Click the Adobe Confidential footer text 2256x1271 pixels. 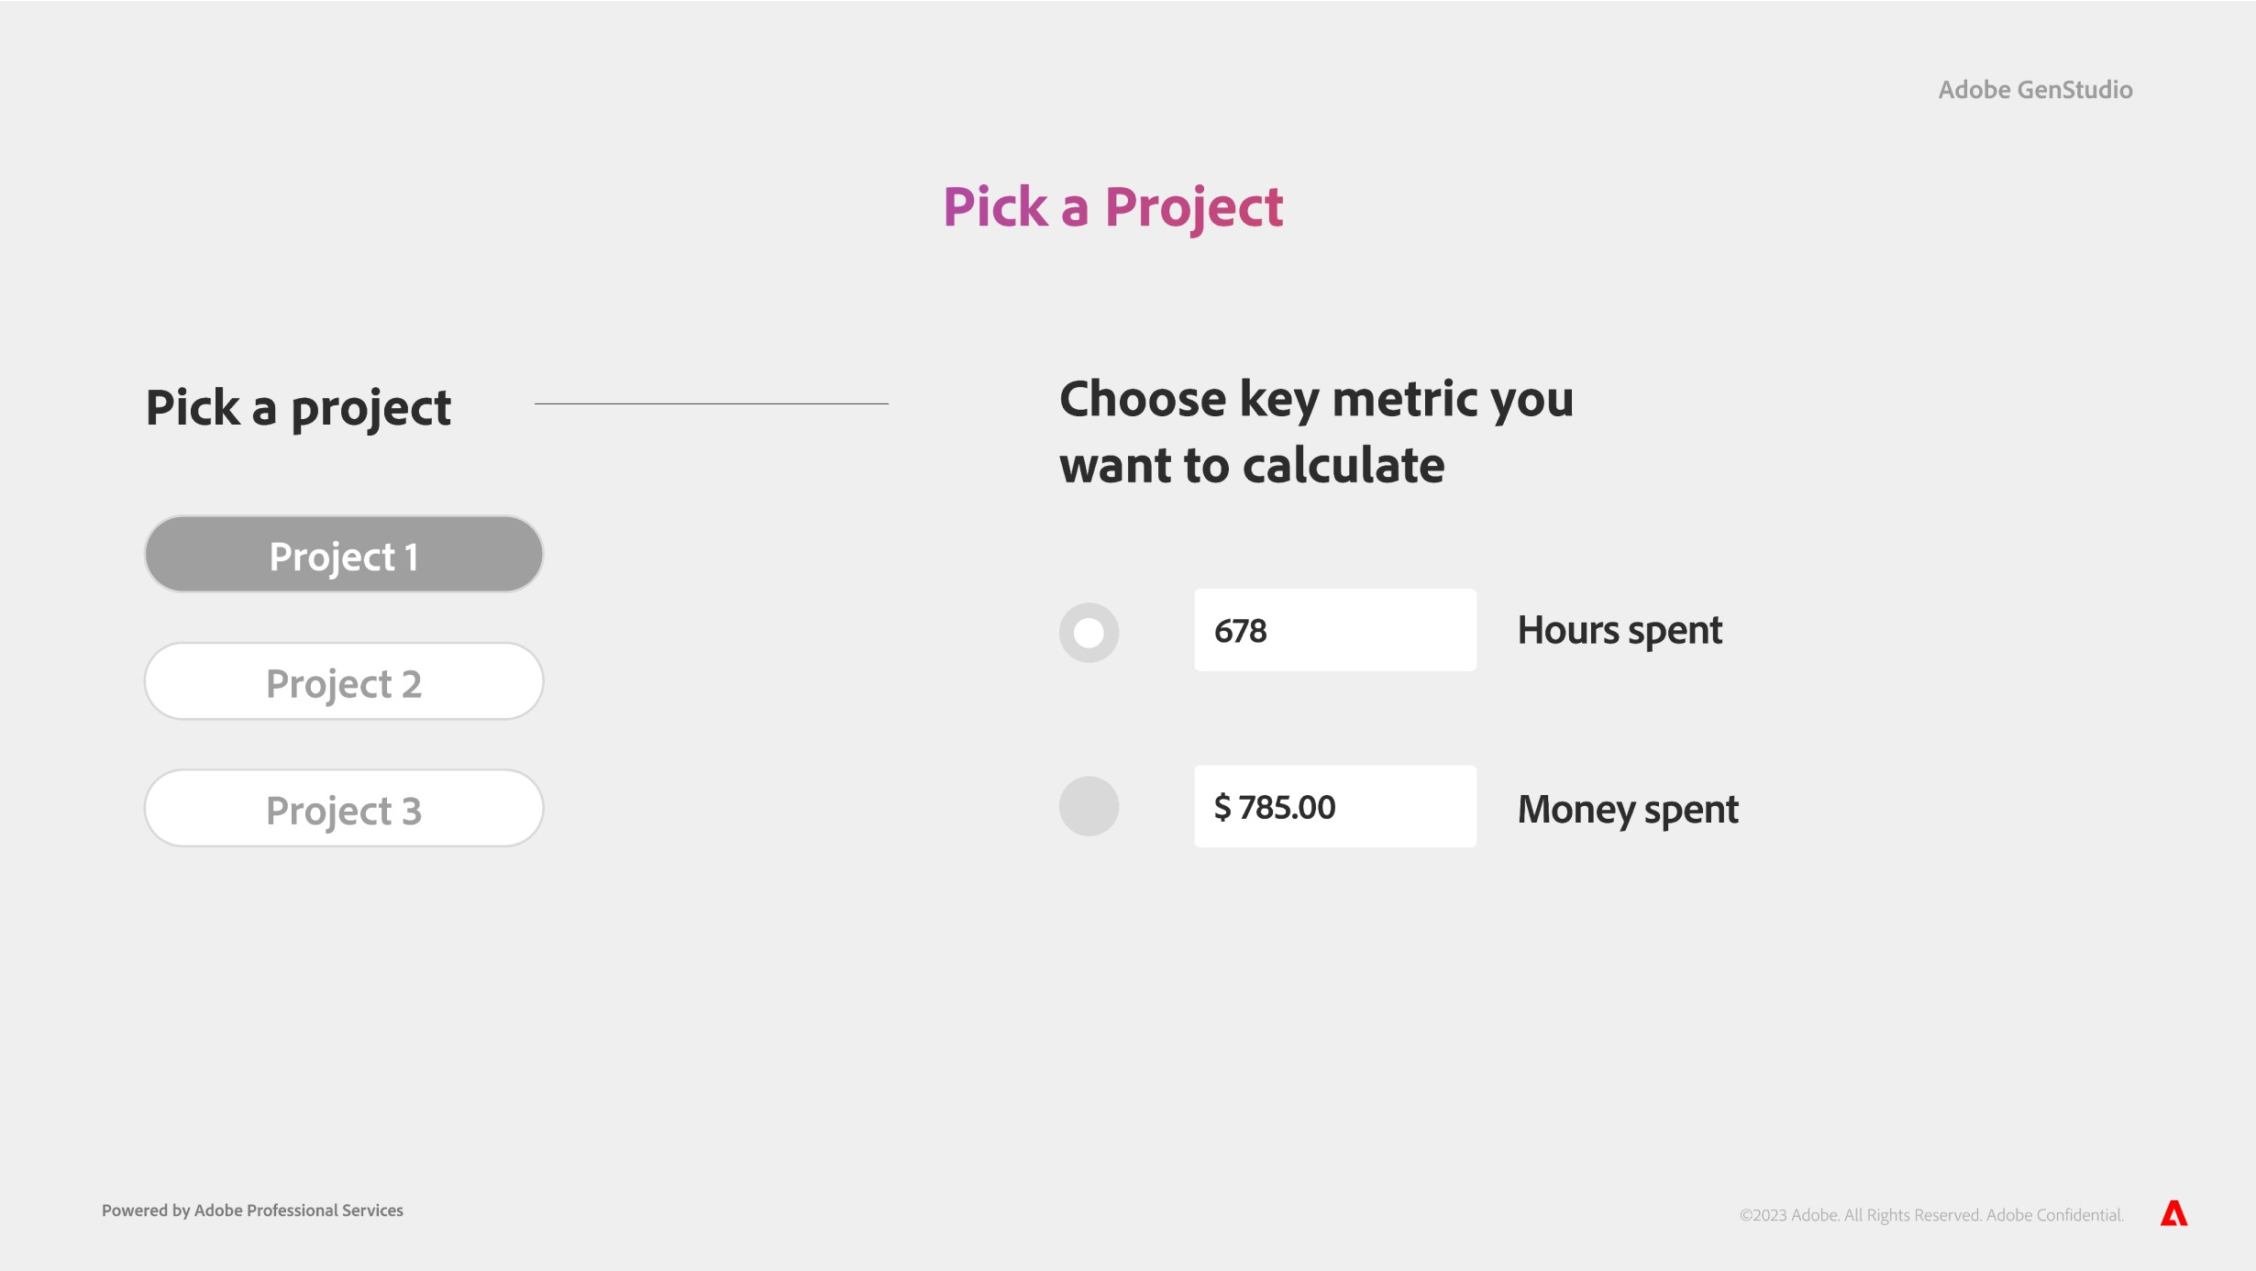click(x=2054, y=1215)
